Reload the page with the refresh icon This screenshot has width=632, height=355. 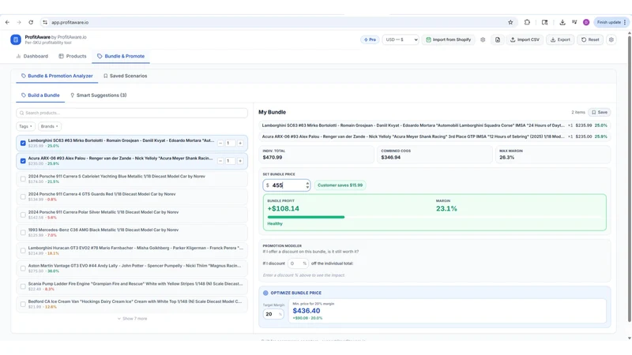[x=31, y=22]
